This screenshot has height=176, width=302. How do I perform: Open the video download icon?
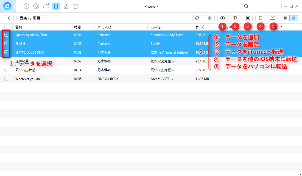point(66,6)
